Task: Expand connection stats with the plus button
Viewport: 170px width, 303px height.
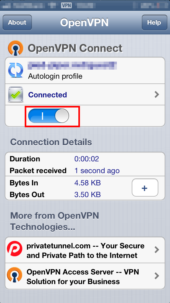Action: [x=145, y=188]
